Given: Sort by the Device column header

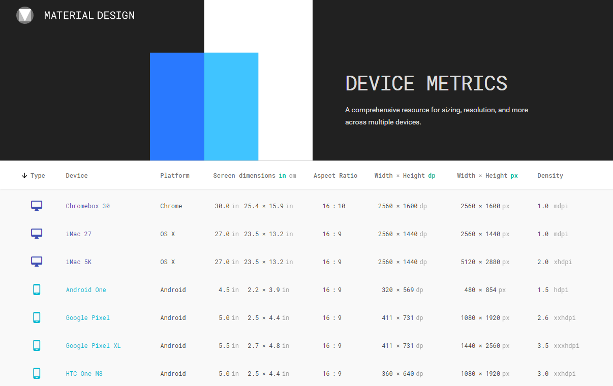Looking at the screenshot, I should 77,176.
